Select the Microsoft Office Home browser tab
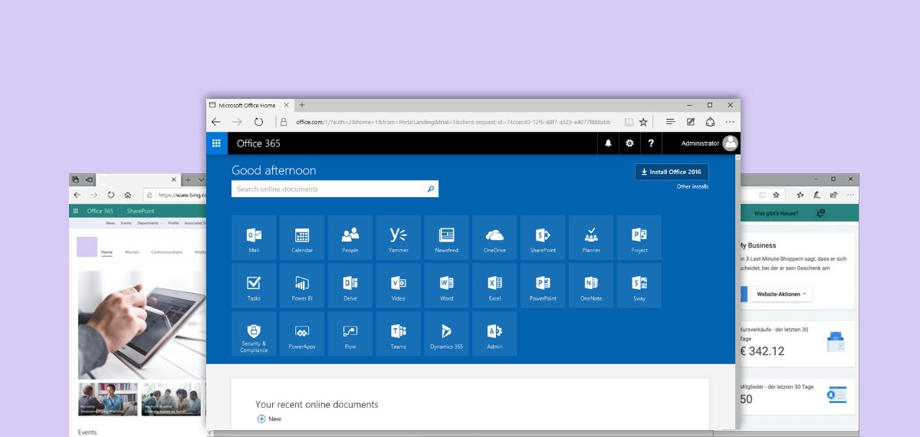 (249, 105)
